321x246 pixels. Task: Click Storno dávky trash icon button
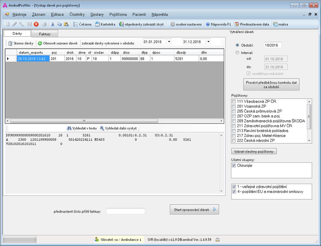coord(21,43)
